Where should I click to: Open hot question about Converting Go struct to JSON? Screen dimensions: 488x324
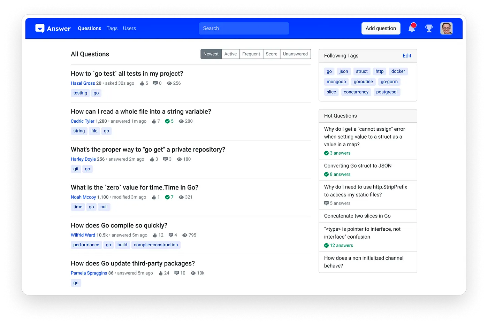point(358,165)
